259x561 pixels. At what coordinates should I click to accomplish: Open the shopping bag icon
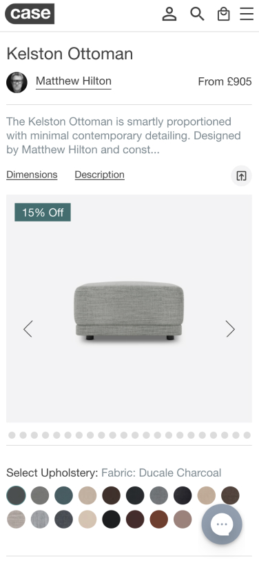[x=224, y=14]
